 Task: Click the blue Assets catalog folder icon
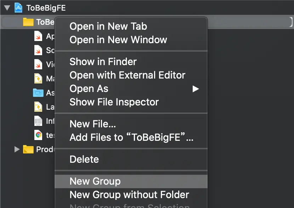(x=38, y=93)
